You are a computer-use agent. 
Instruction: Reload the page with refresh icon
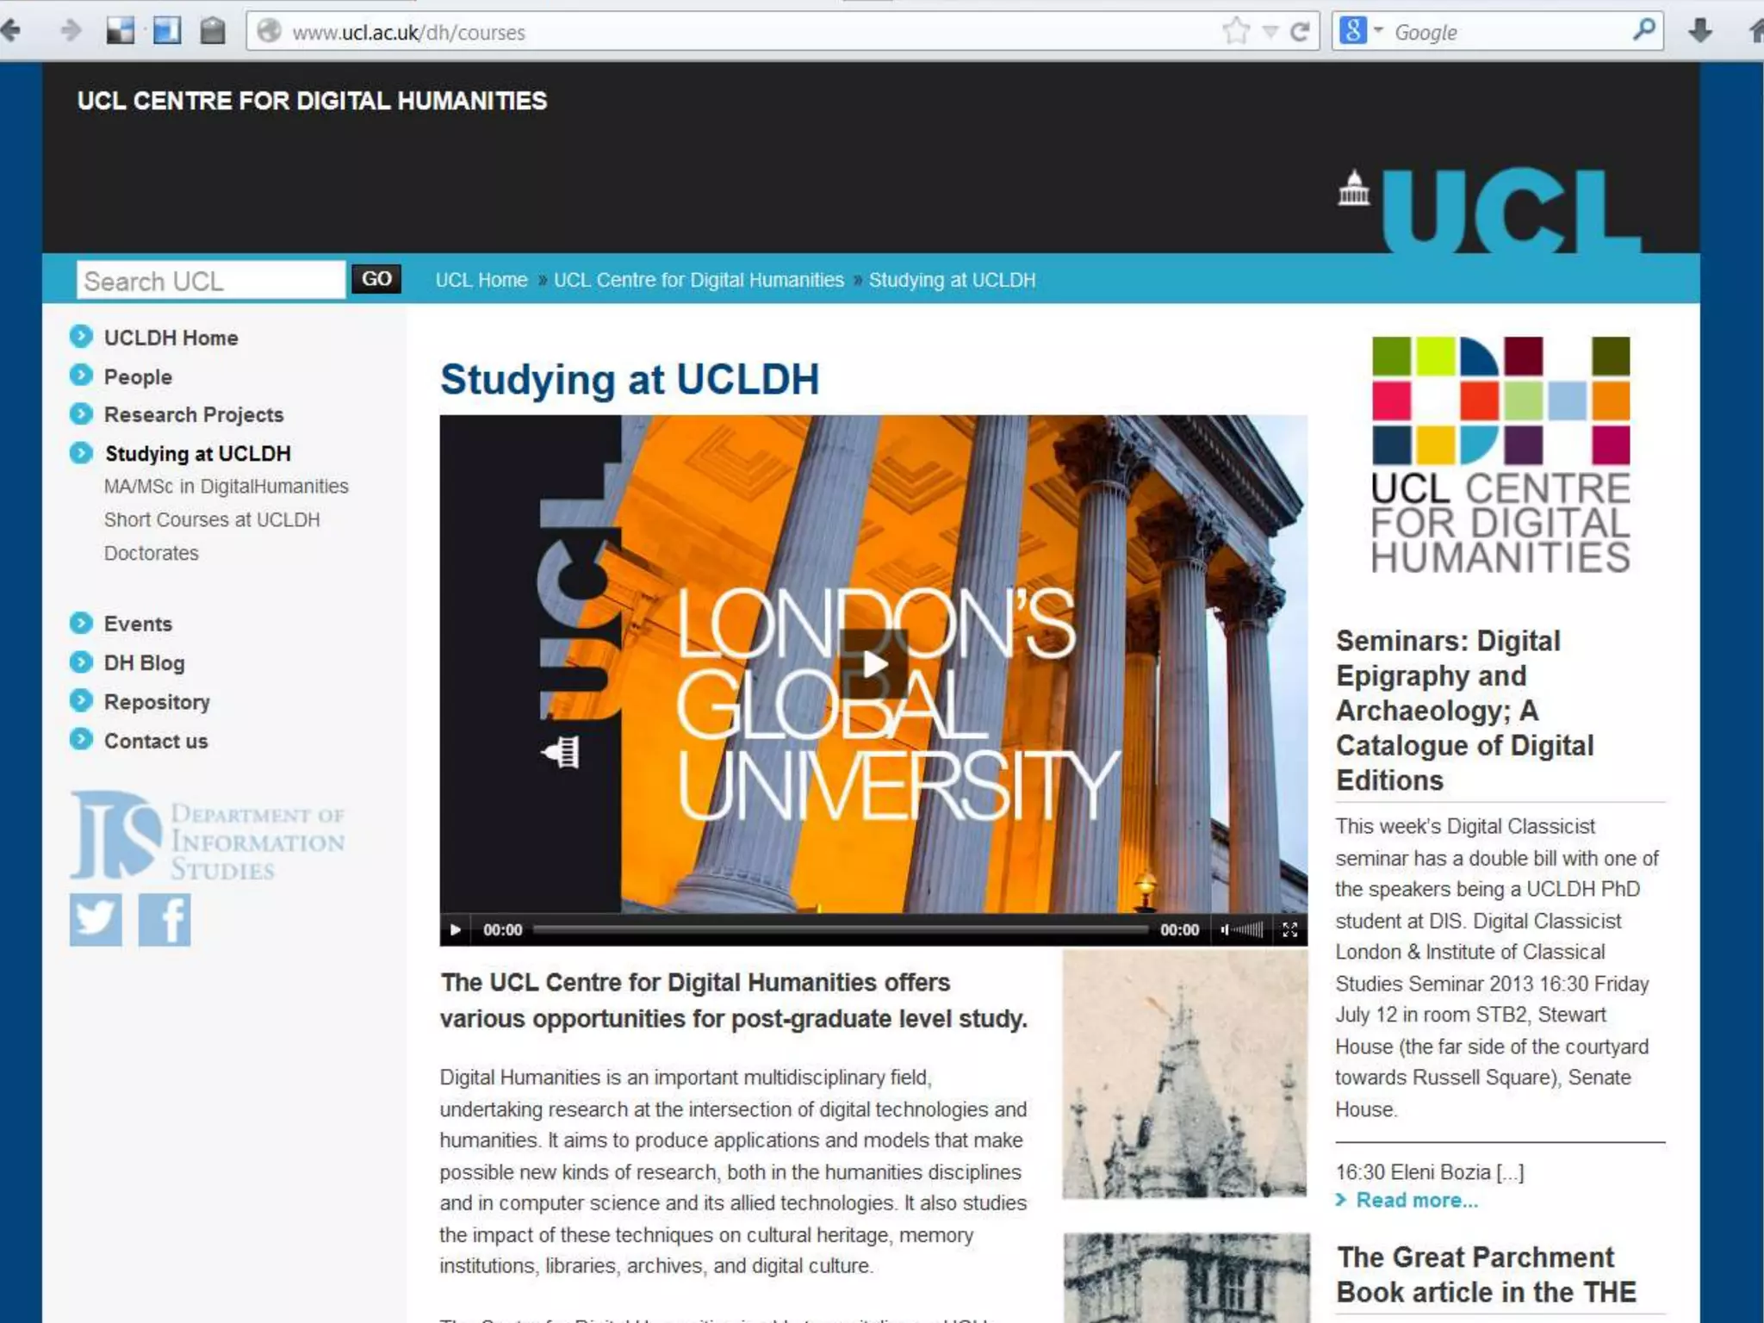coord(1300,32)
